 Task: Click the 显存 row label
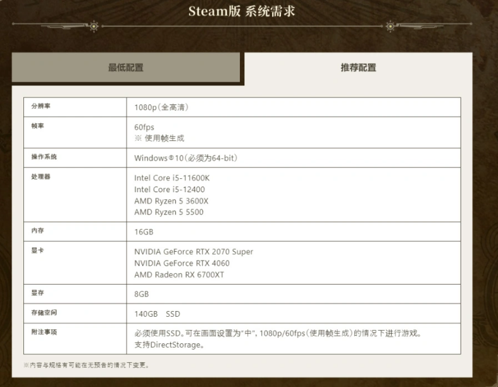tap(37, 293)
